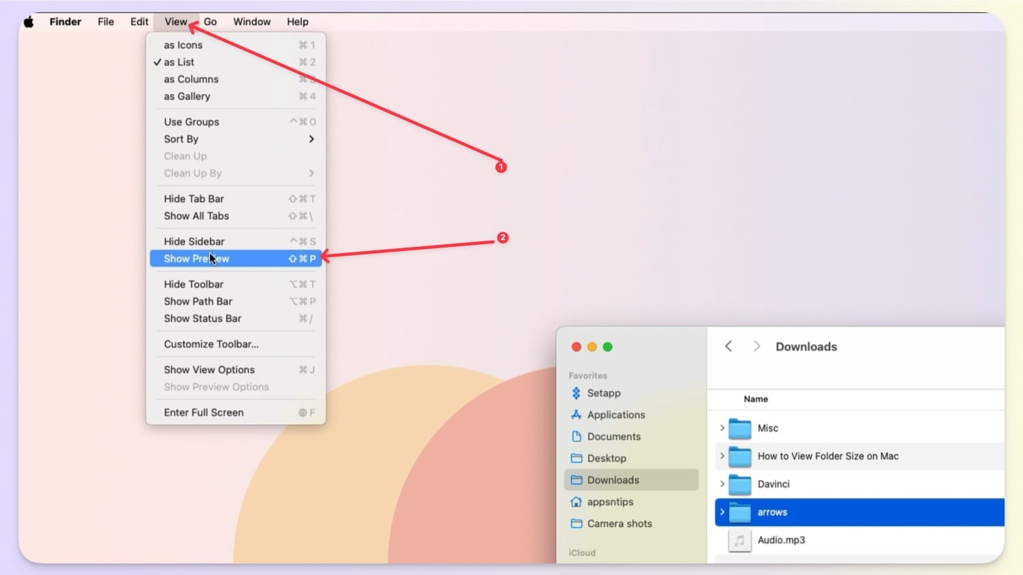Expand the Misc folder disclosure arrow
The image size is (1023, 575).
pyautogui.click(x=722, y=428)
